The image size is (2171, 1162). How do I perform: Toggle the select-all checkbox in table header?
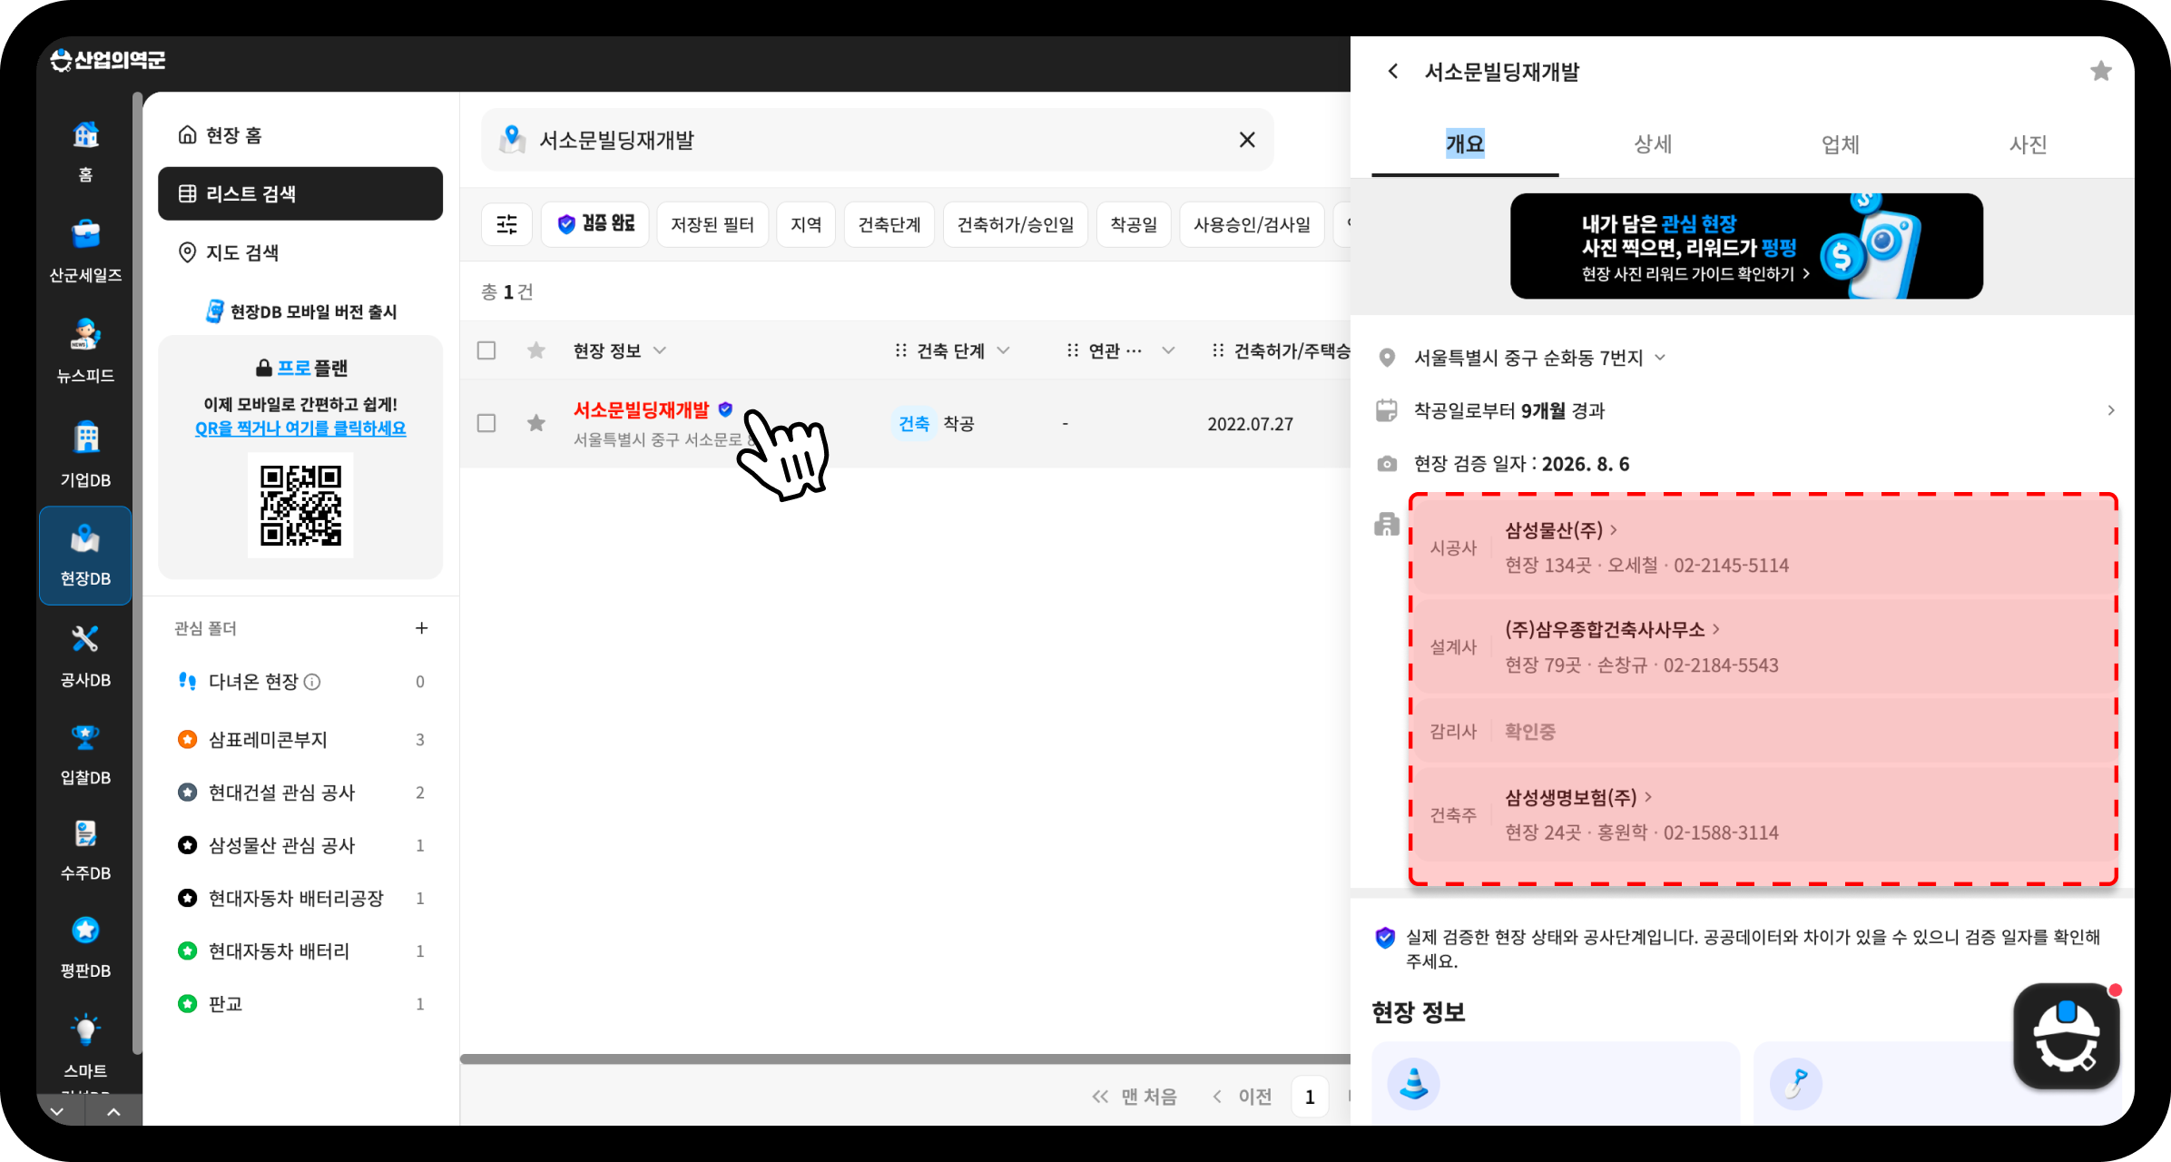486,350
